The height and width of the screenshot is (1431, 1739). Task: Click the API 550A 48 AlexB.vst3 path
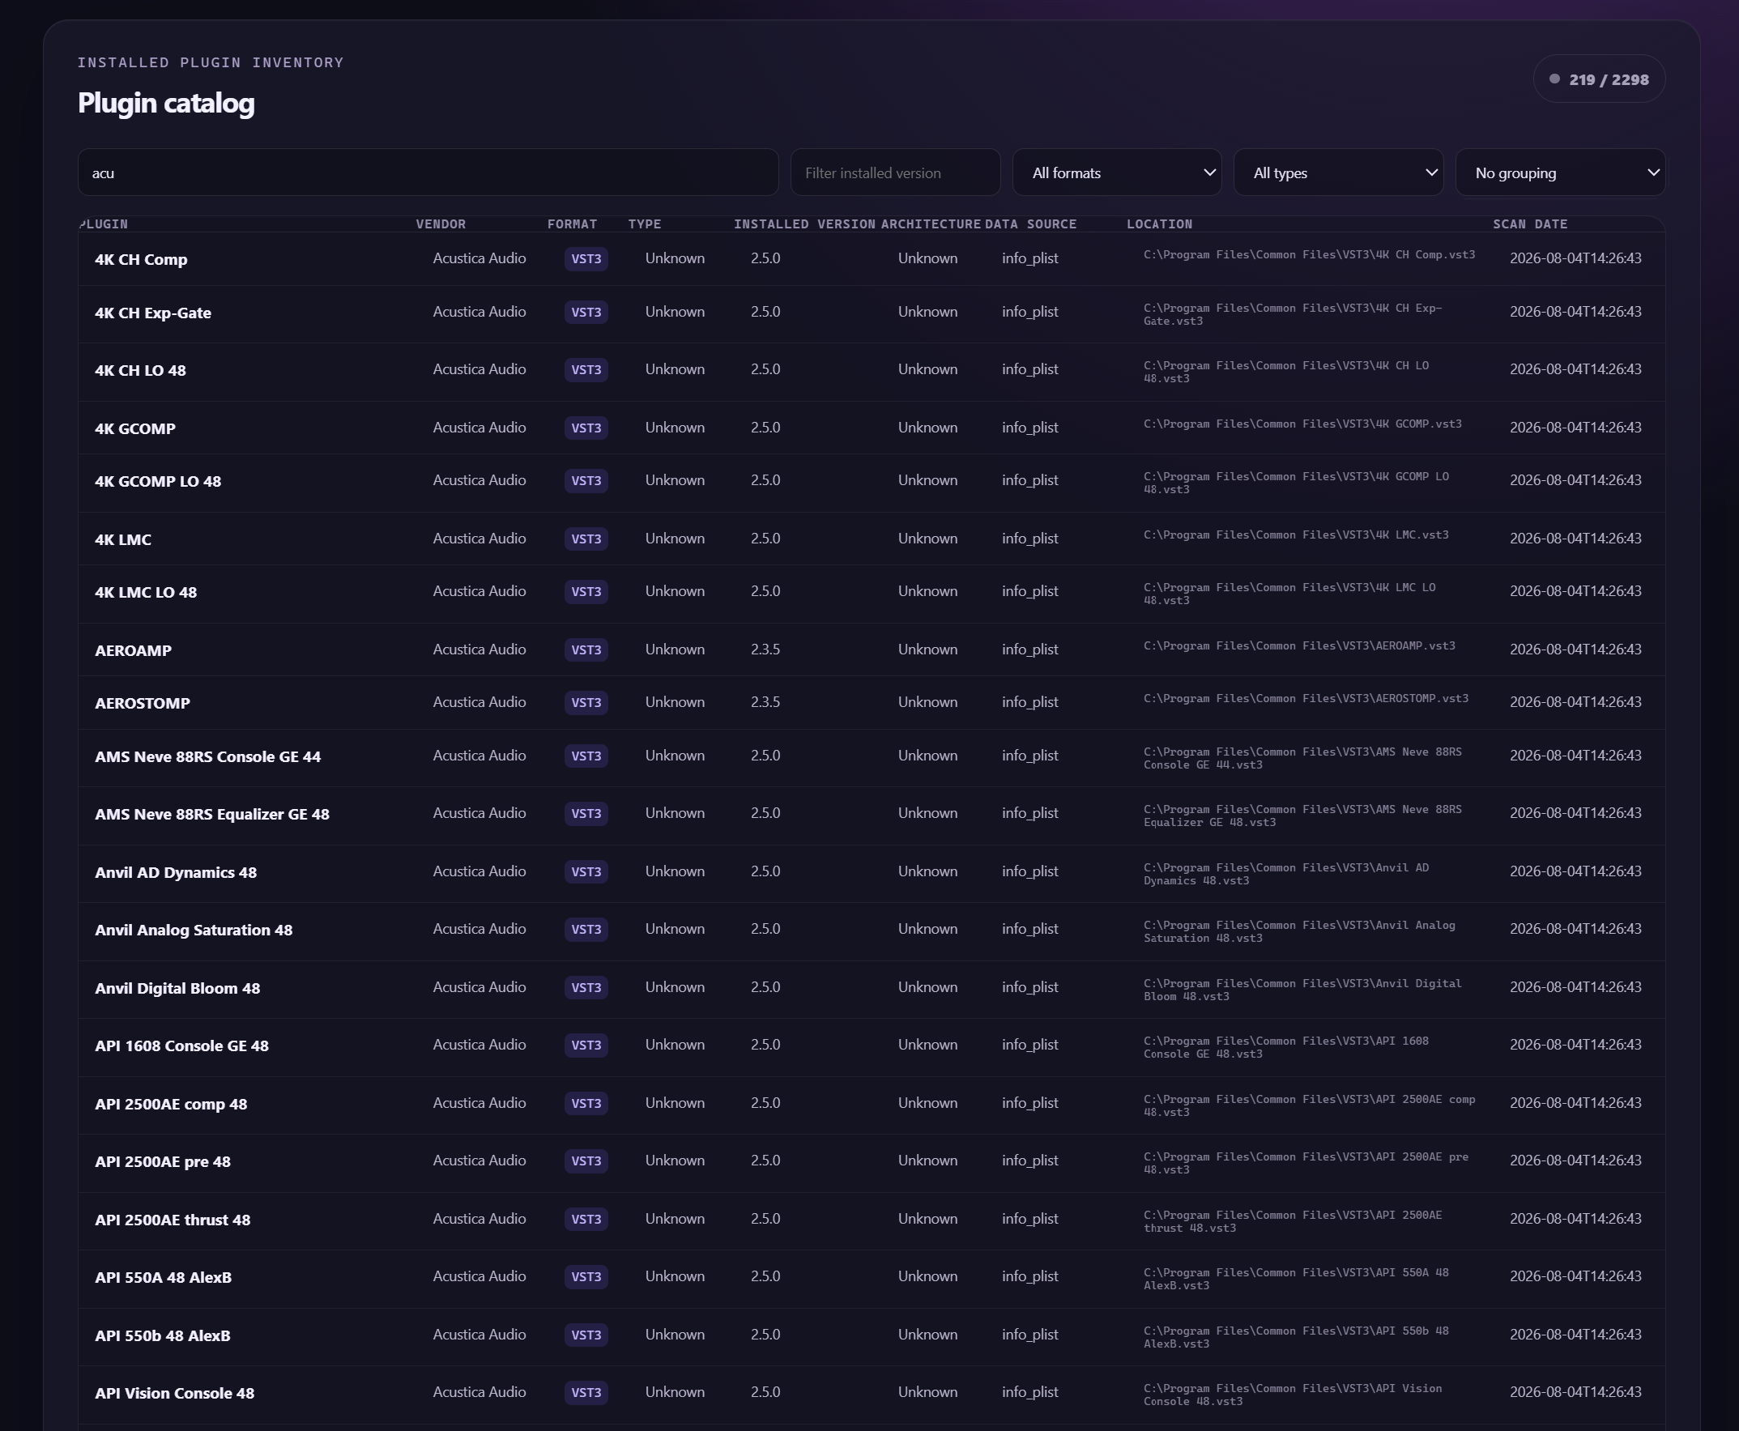tap(1296, 1280)
